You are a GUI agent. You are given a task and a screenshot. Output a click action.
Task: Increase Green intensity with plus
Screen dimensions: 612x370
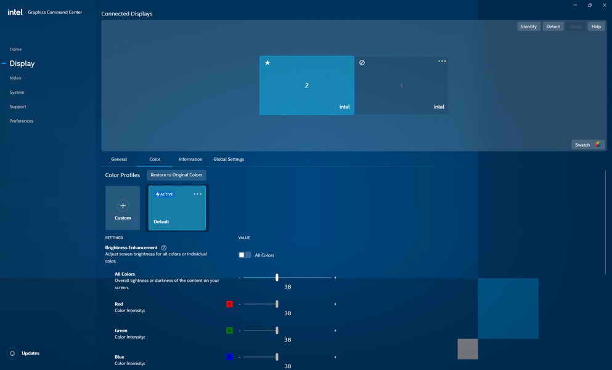click(335, 331)
